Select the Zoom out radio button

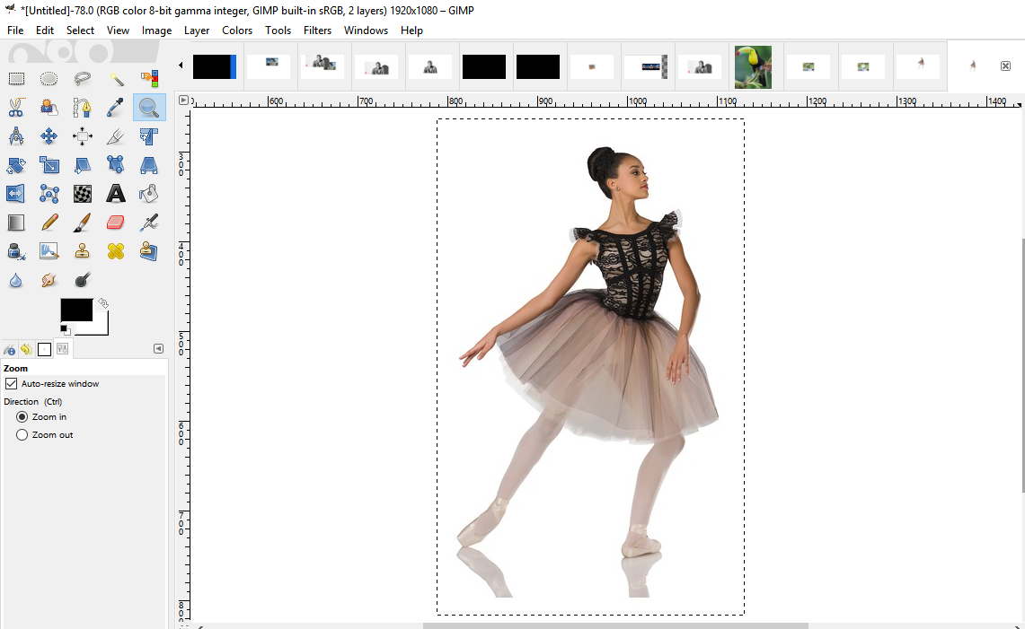[x=22, y=435]
